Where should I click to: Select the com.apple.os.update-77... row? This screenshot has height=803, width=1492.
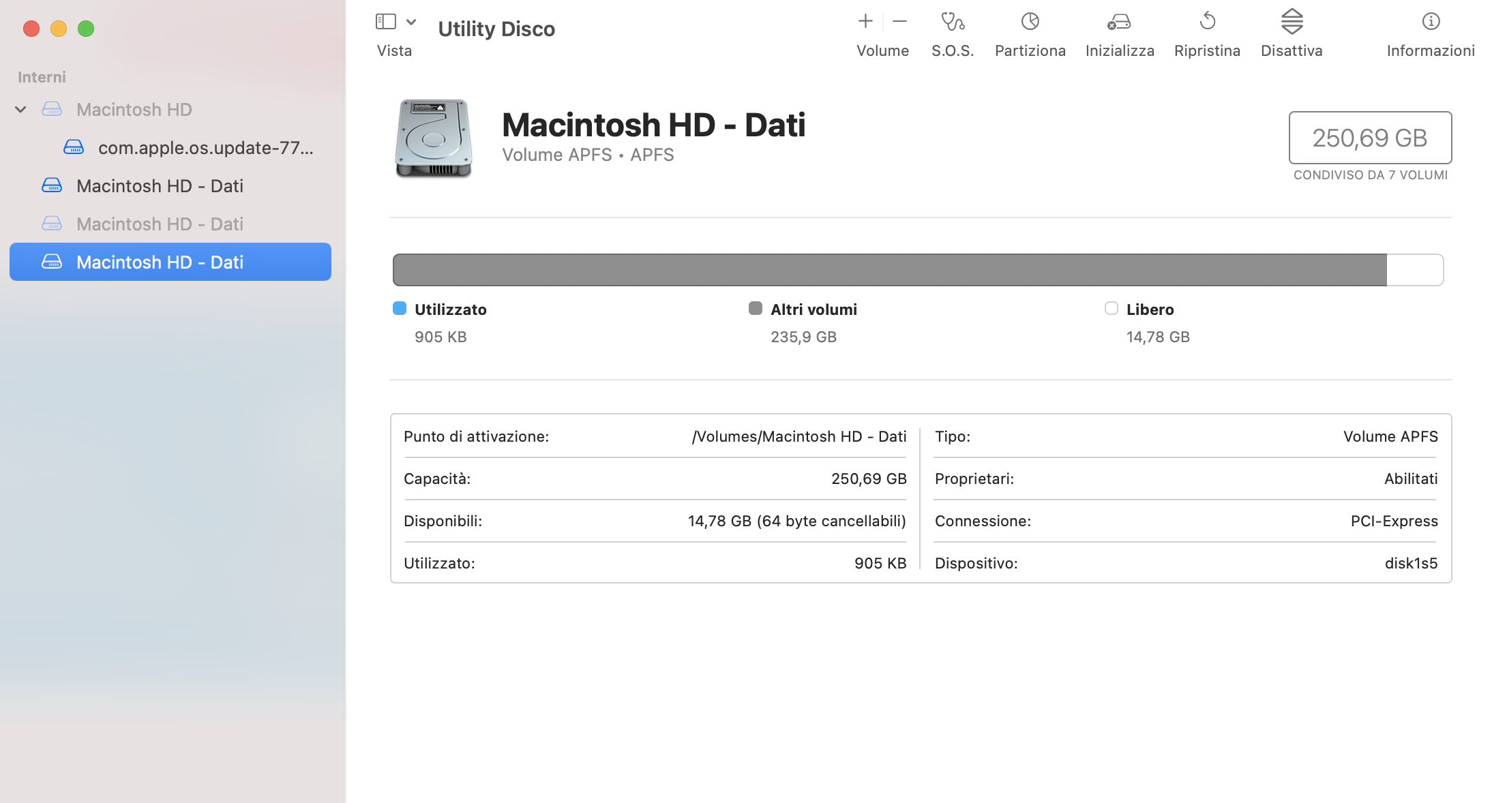pos(170,147)
